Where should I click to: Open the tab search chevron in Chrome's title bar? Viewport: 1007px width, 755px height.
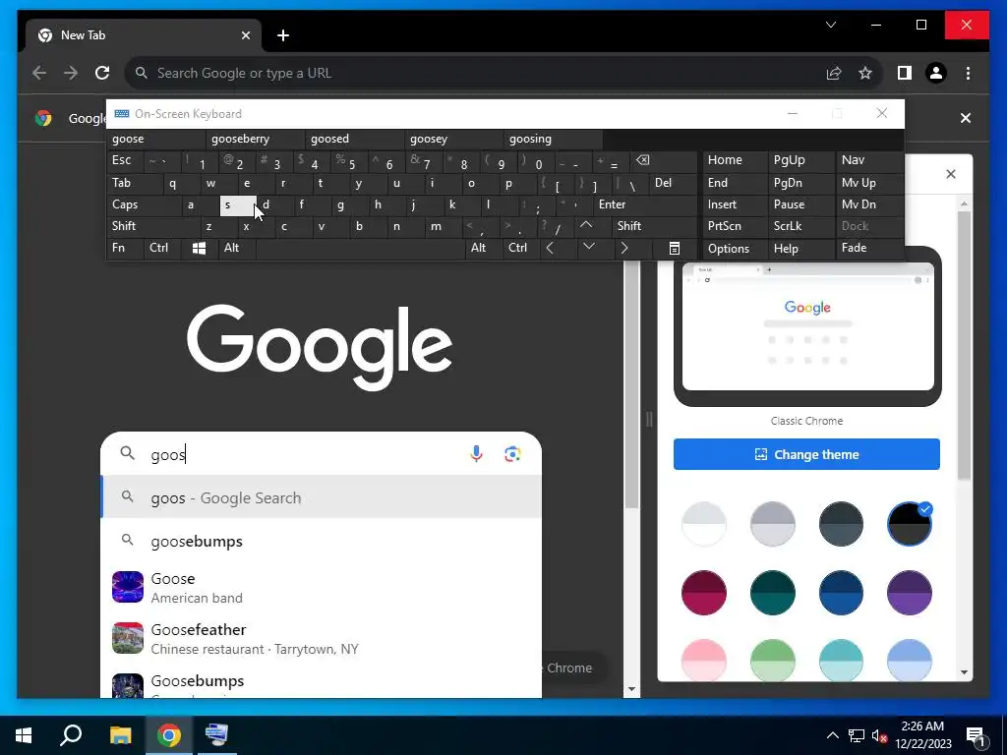pyautogui.click(x=830, y=25)
